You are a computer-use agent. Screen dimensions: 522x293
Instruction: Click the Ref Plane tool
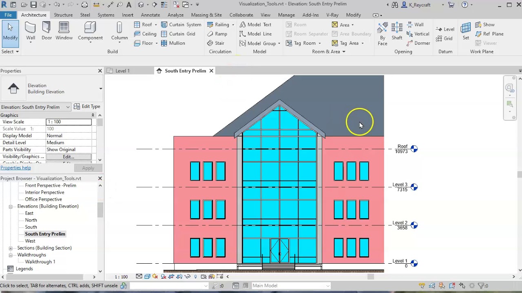pyautogui.click(x=489, y=34)
